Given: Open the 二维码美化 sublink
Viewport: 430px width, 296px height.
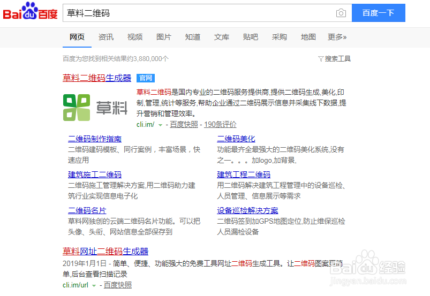Looking at the screenshot, I should 236,139.
